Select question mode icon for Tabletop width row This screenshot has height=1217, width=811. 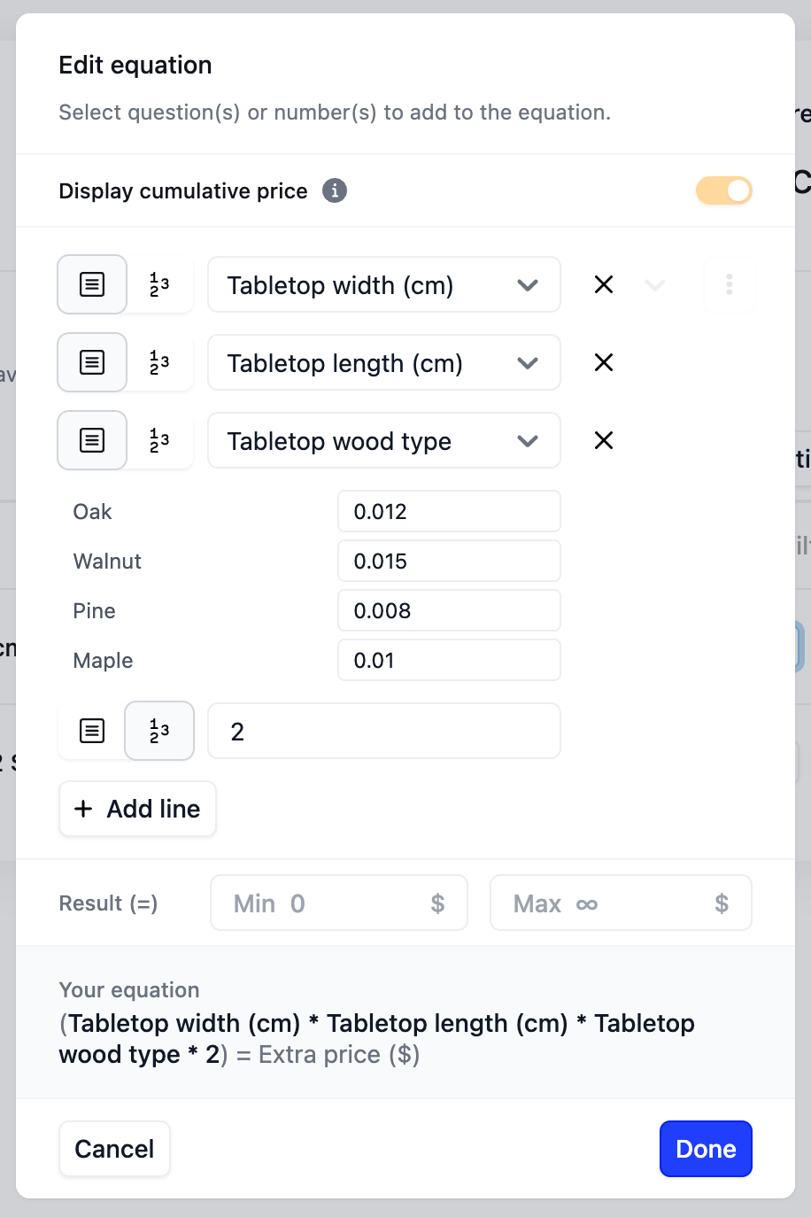pyautogui.click(x=92, y=284)
